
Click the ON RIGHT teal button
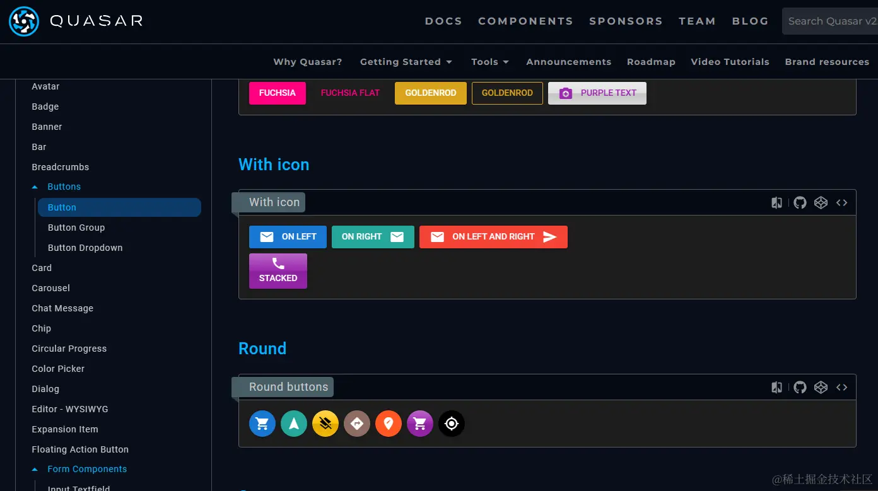coord(373,237)
